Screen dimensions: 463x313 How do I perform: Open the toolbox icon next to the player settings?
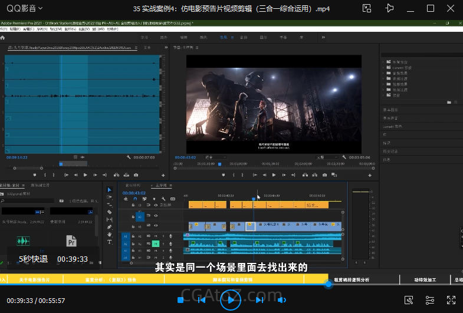pos(409,300)
